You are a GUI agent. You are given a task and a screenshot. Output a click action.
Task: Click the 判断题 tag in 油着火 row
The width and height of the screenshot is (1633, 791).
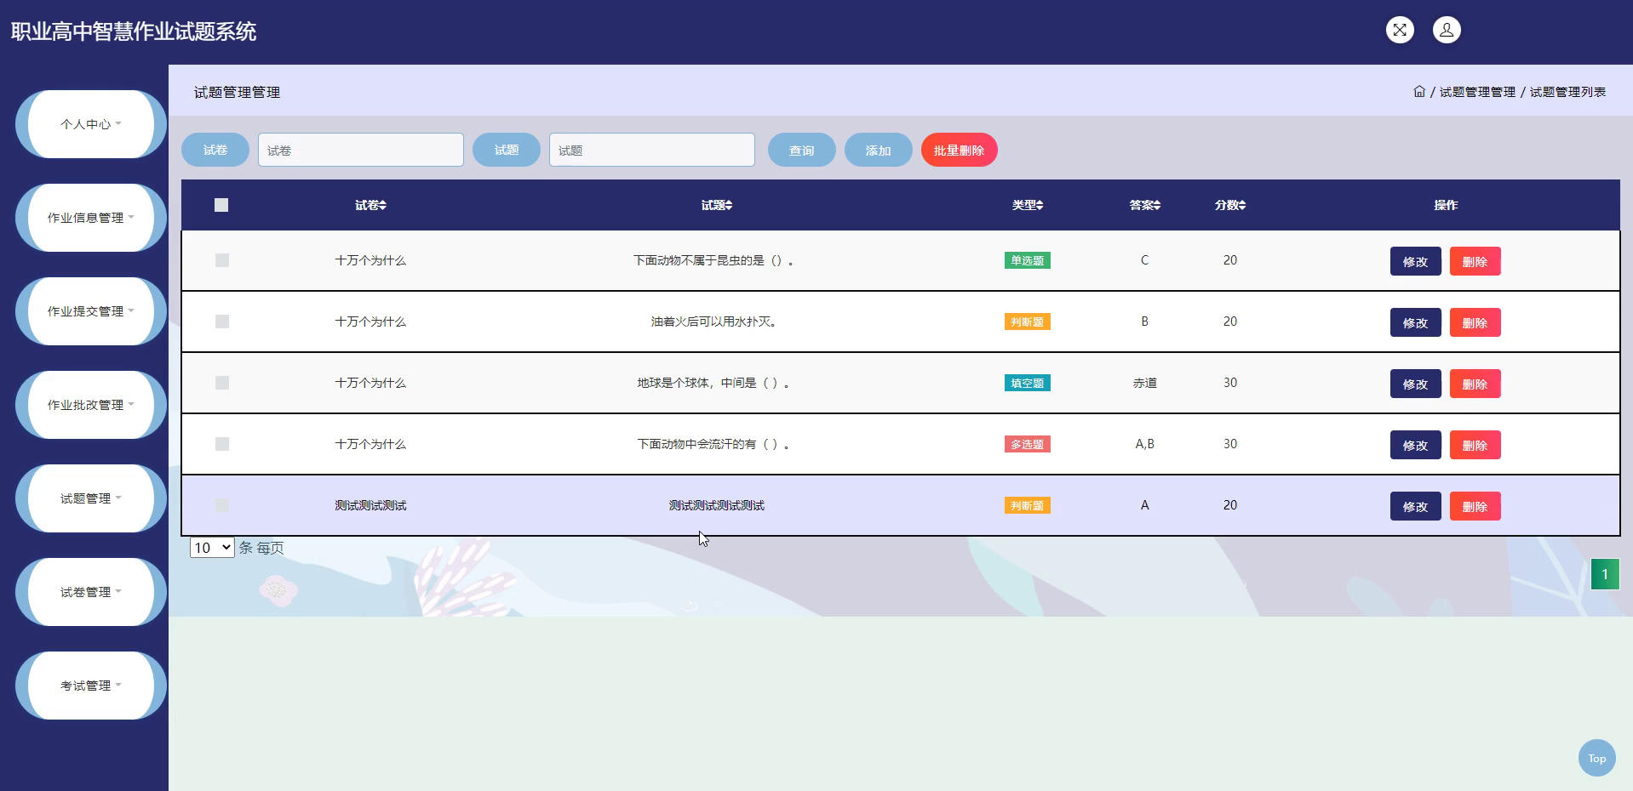point(1028,322)
